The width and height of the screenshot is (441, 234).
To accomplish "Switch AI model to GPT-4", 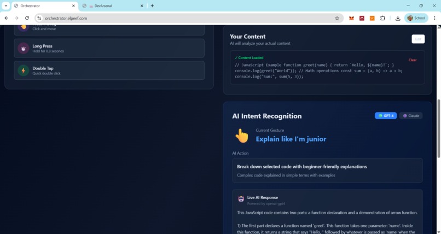I will [386, 116].
